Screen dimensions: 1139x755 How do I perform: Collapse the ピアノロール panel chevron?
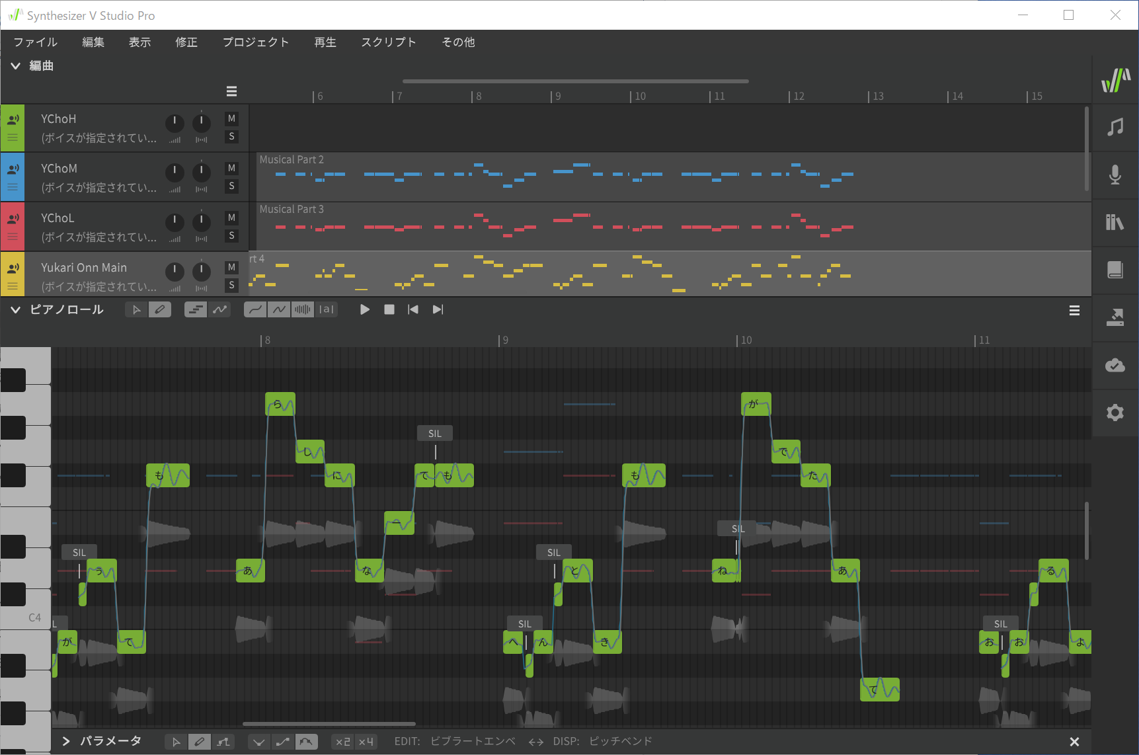(x=15, y=309)
